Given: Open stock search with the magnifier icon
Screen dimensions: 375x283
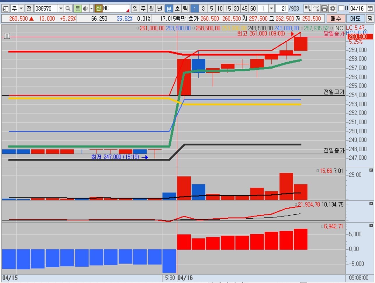Looking at the screenshot, I should (x=68, y=8).
